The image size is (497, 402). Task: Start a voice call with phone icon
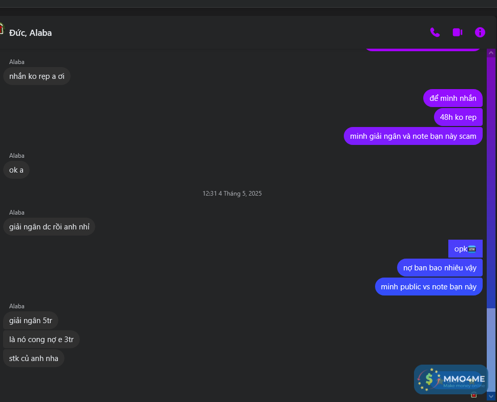(435, 32)
